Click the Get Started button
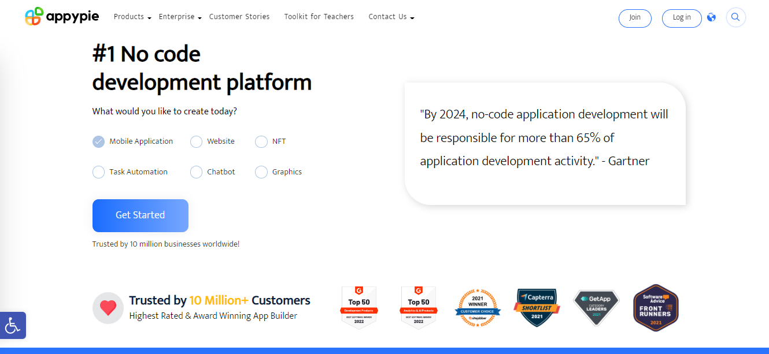This screenshot has width=769, height=354. point(141,215)
